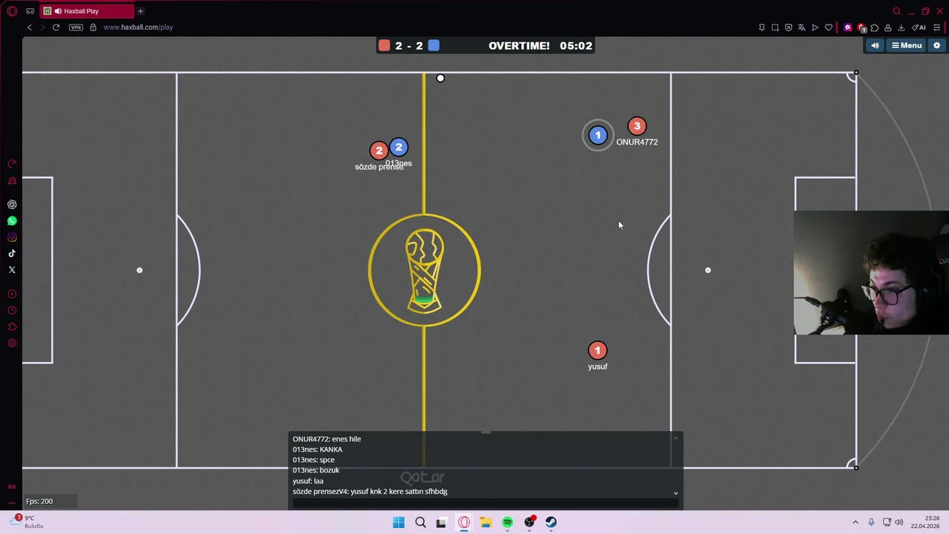949x534 pixels.
Task: Open GX Control in sidebar
Action: tap(12, 163)
